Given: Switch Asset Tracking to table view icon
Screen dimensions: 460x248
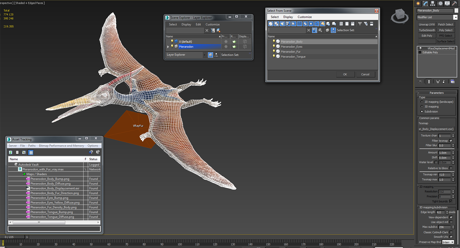Looking at the screenshot, I should pyautogui.click(x=31, y=152).
